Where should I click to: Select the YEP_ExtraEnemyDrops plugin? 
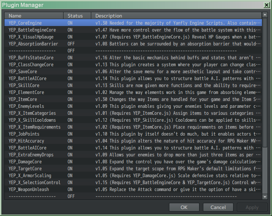[133, 155]
